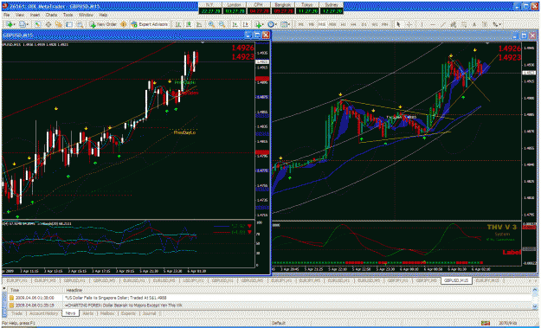Select the Equidistant Channel tool
The height and width of the screenshot is (328, 541).
pos(454,24)
